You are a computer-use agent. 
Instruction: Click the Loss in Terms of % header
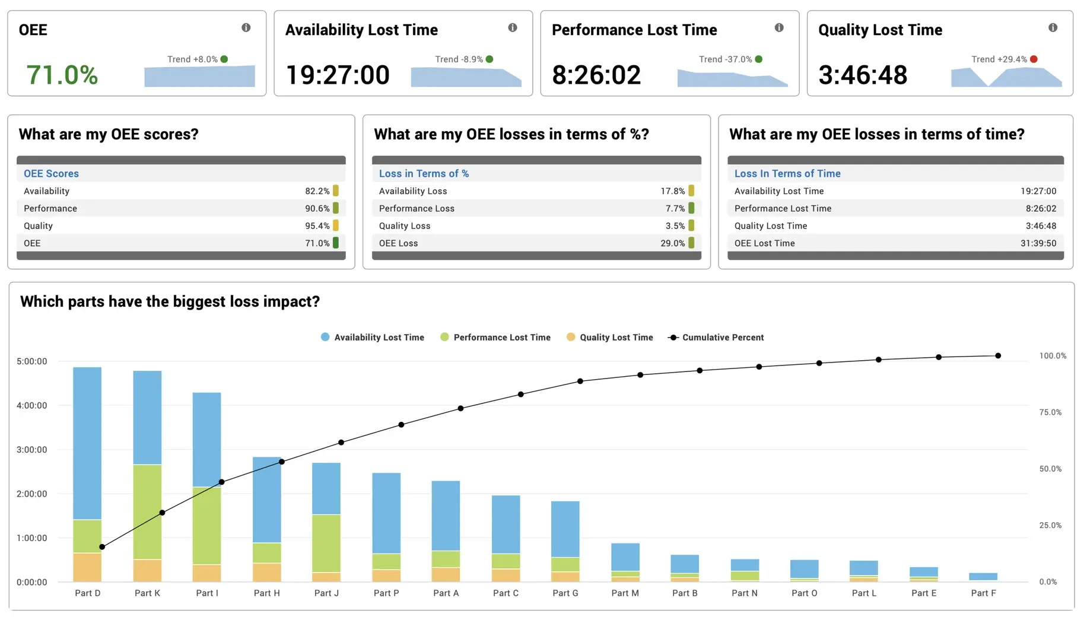click(x=424, y=173)
